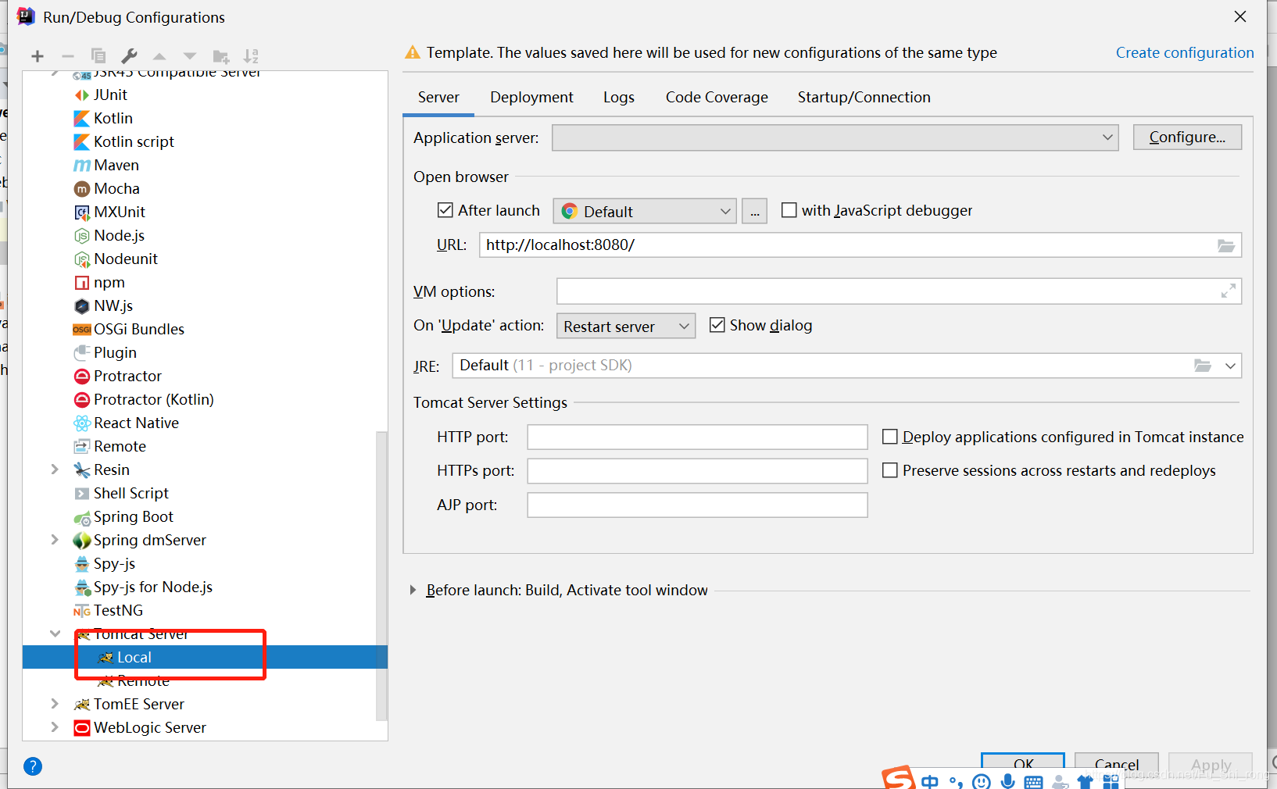Viewport: 1277px width, 789px height.
Task: Select TestNG template
Action: coord(118,610)
